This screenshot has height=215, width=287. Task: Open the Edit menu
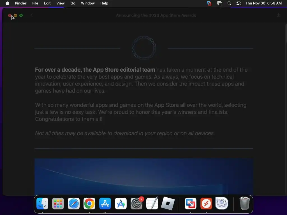click(x=47, y=3)
